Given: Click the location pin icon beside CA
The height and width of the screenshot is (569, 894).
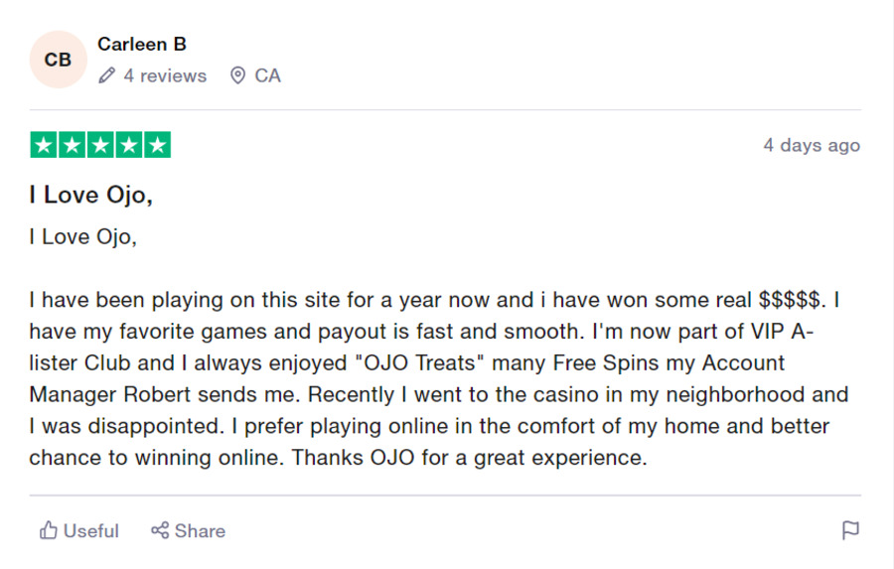Looking at the screenshot, I should 237,75.
